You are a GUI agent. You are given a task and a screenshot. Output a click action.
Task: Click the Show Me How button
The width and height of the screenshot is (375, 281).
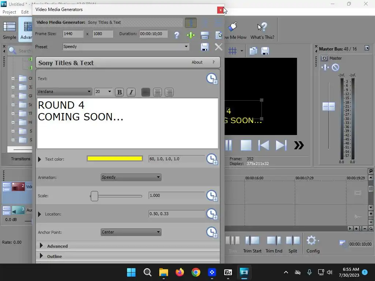coord(235,30)
